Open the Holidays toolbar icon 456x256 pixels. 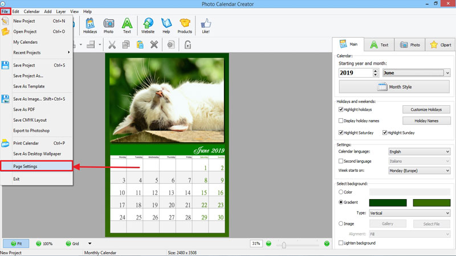(90, 26)
